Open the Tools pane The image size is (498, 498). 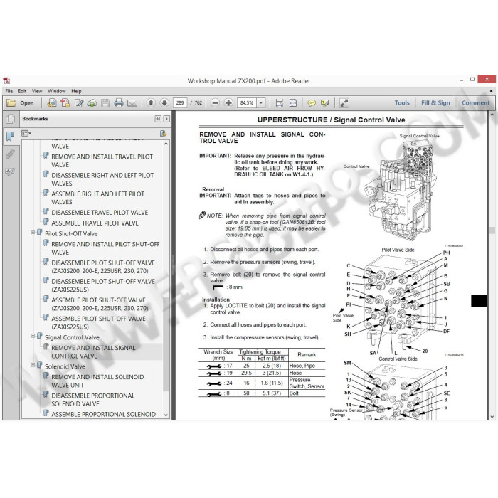click(x=402, y=103)
